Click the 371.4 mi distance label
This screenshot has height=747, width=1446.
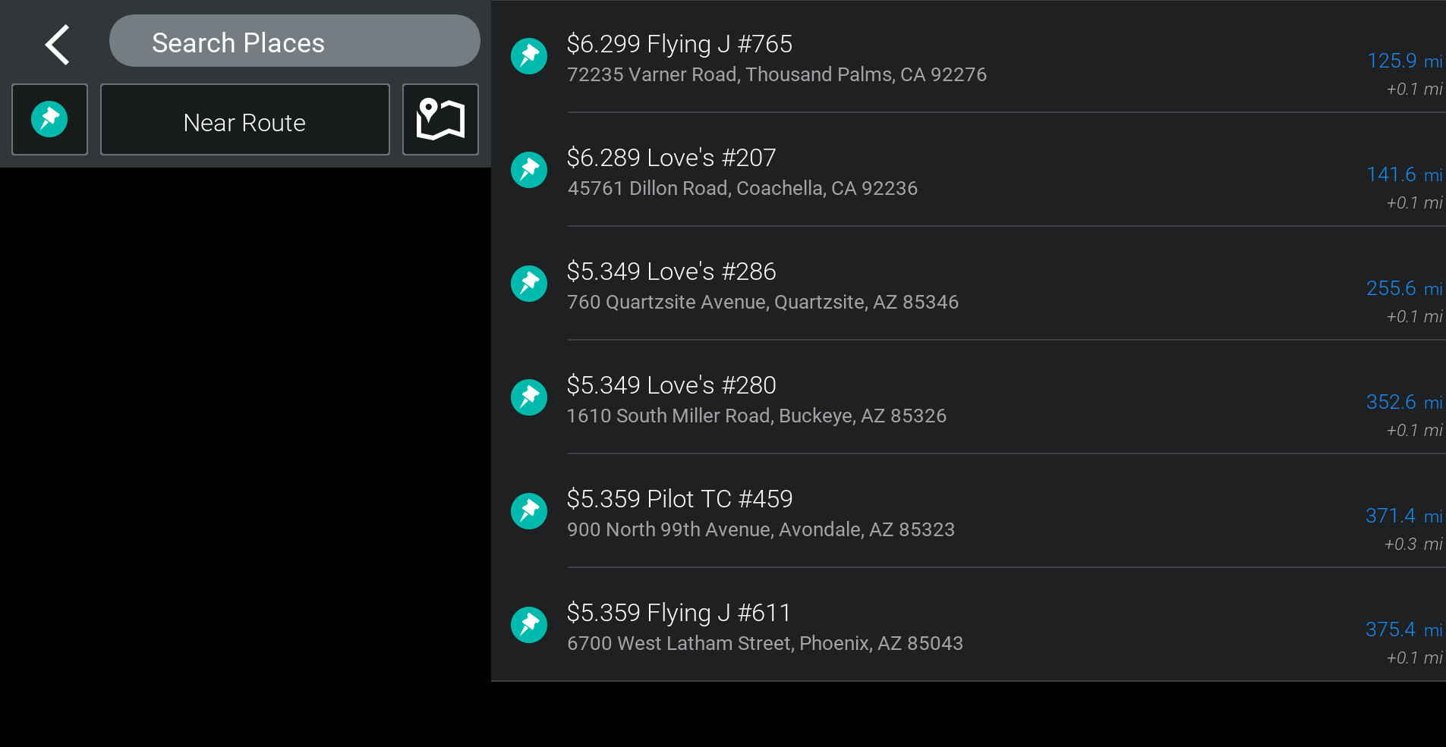[x=1403, y=516]
